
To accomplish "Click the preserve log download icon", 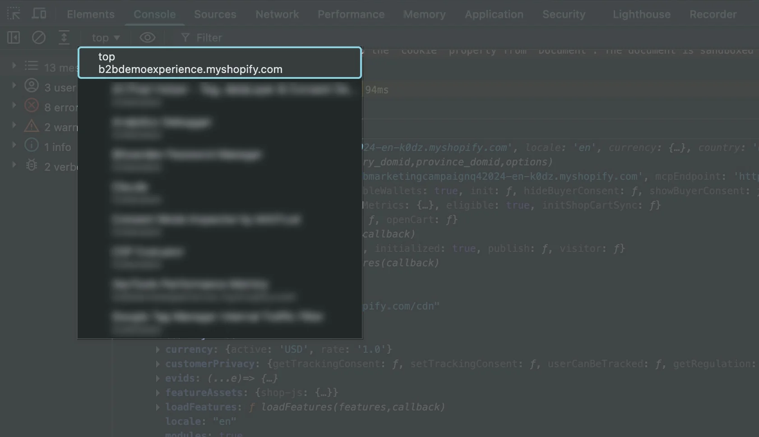I will click(64, 37).
